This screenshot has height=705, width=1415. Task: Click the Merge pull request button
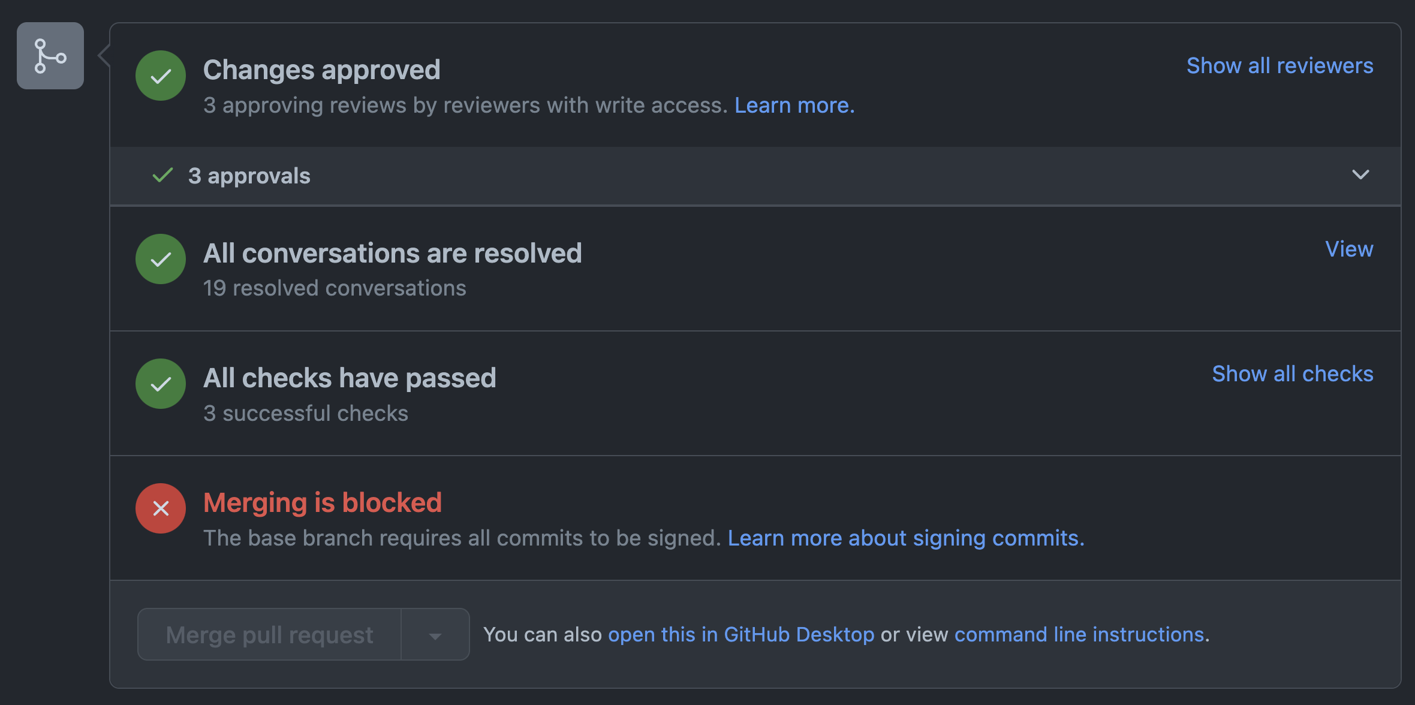click(269, 634)
